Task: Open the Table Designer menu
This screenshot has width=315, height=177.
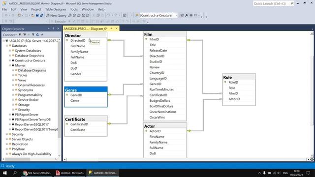Action: pos(56,9)
